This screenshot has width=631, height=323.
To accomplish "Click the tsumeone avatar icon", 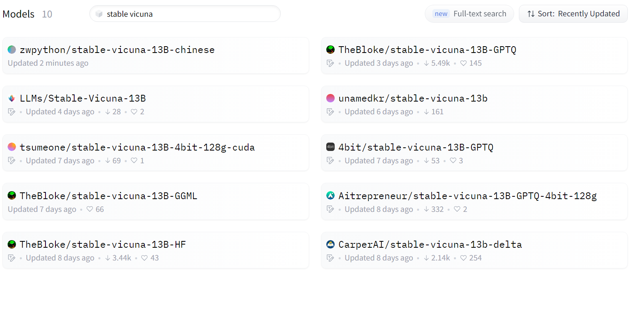I will click(12, 147).
